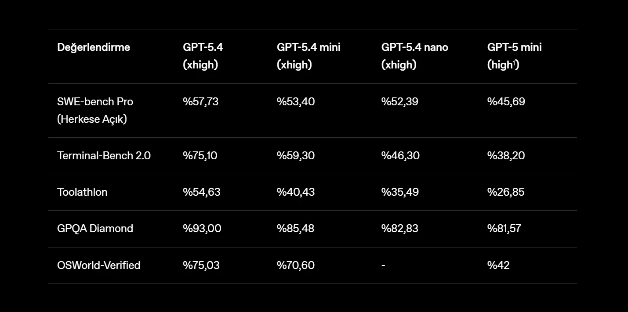Screen dimensions: 628x312
Task: Click the %35,49 Toolathlon score
Action: point(400,192)
